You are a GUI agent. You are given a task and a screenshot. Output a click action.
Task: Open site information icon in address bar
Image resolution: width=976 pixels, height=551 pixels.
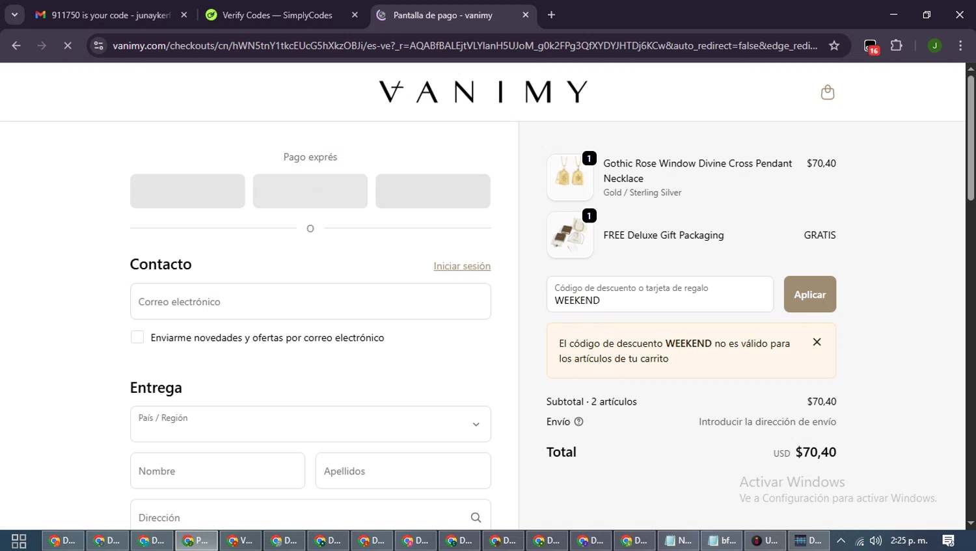pos(98,46)
